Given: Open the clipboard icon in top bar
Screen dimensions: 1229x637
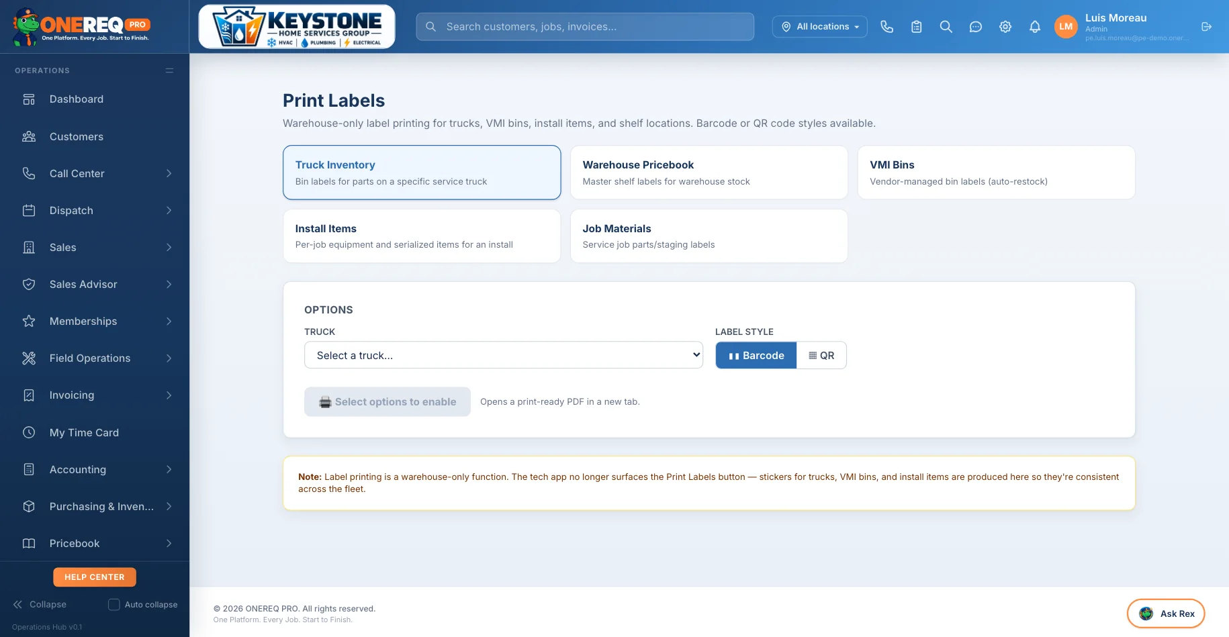Looking at the screenshot, I should click(916, 27).
